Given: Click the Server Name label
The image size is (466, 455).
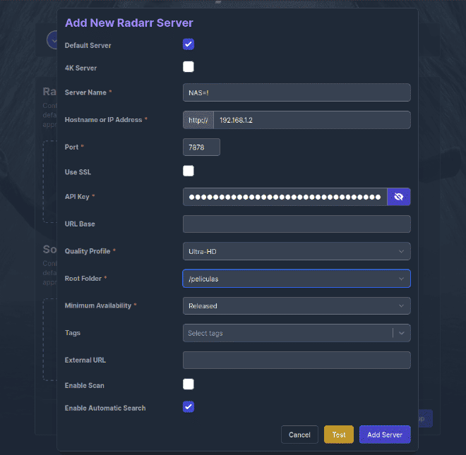Looking at the screenshot, I should (85, 92).
